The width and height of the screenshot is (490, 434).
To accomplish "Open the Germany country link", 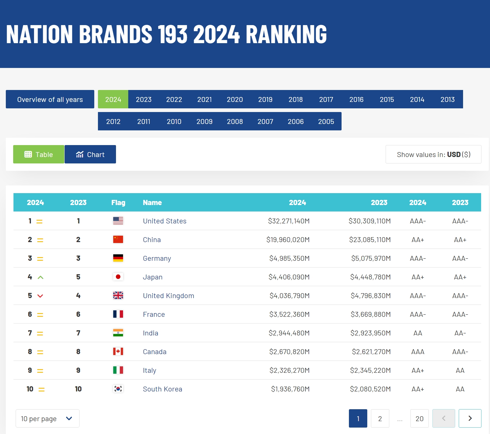I will (x=157, y=258).
